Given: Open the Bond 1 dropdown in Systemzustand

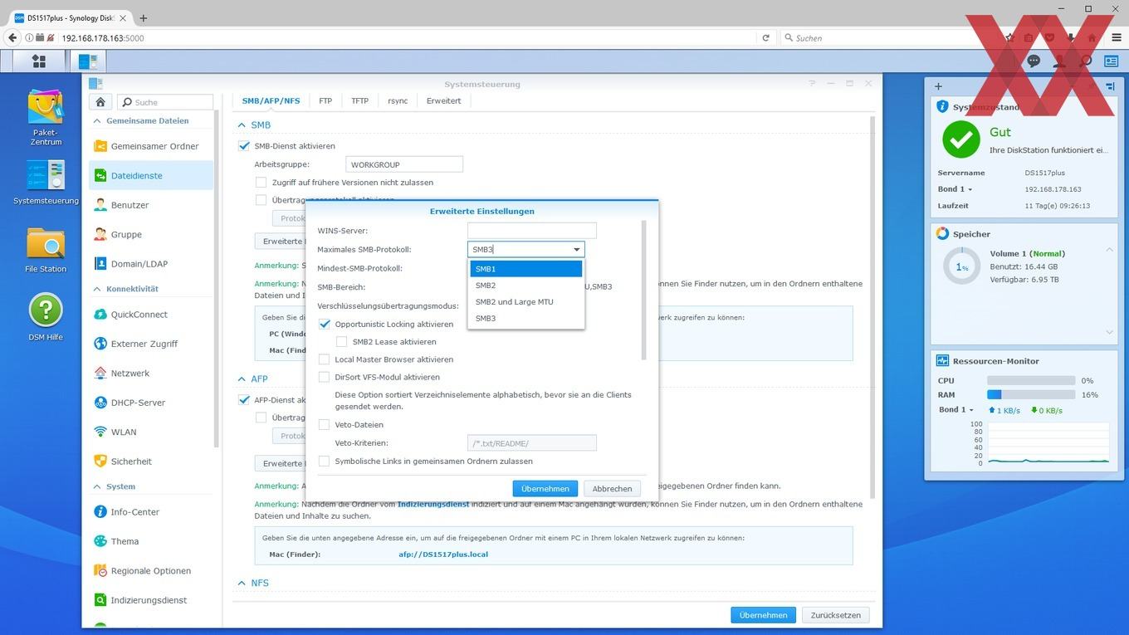Looking at the screenshot, I should coord(955,189).
